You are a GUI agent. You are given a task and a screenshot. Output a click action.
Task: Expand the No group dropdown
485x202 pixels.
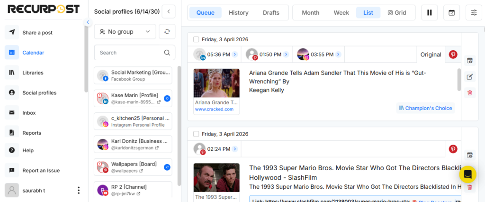(125, 32)
